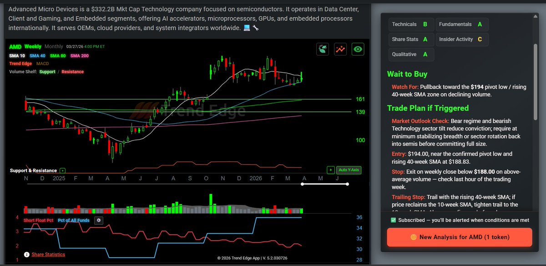Click the Trade Plan if Triggered heading

428,108
